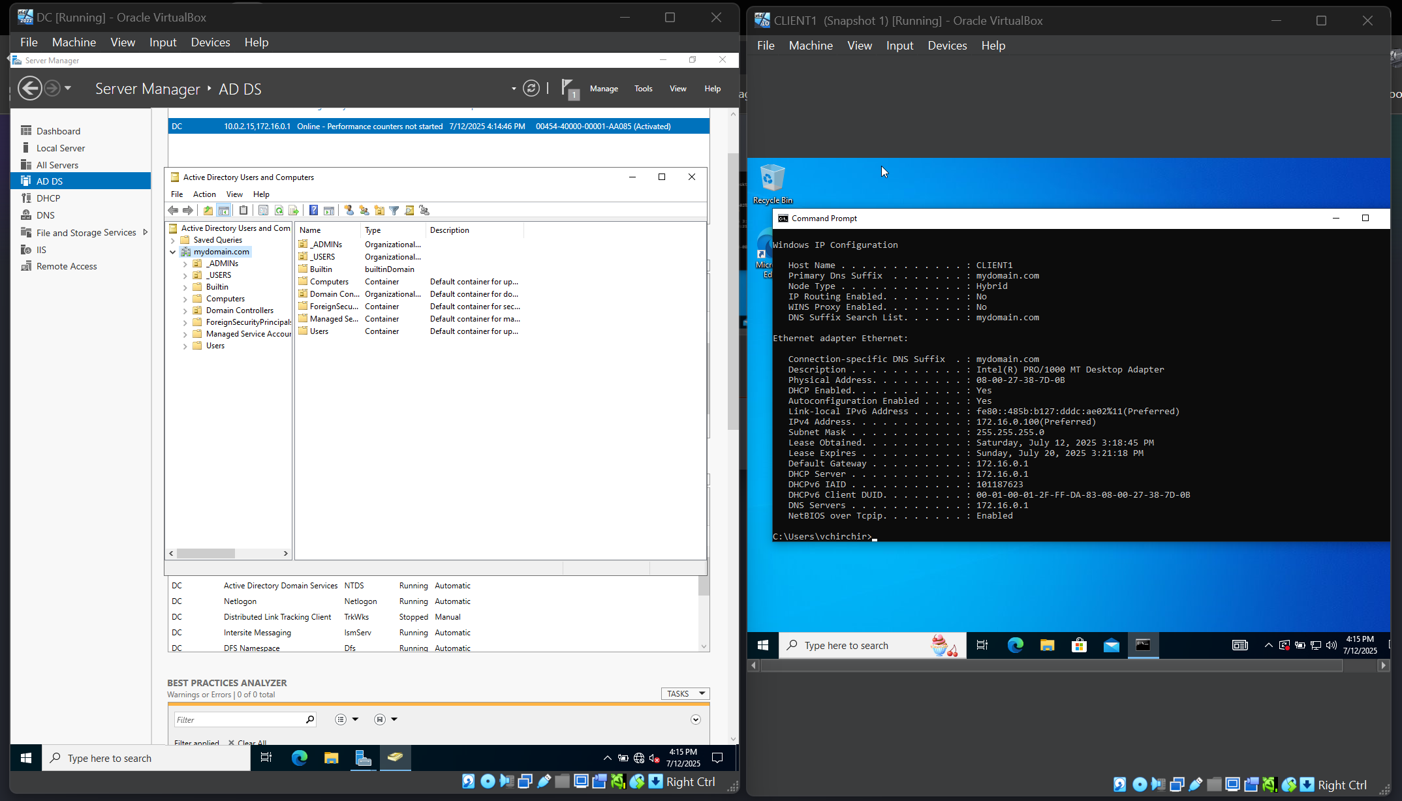Open the TASKS dropdown in Best Practices Analyzer
Screen dimensions: 1402x801
[685, 693]
